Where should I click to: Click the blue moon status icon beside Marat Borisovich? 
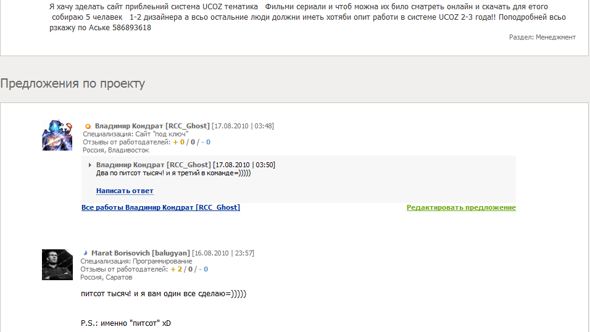point(85,254)
